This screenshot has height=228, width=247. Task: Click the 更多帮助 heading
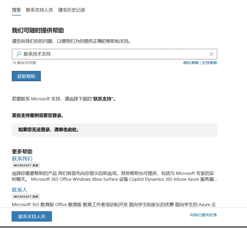22,152
